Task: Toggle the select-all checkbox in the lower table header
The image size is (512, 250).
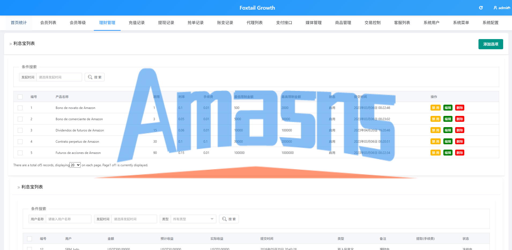Action: 29,239
